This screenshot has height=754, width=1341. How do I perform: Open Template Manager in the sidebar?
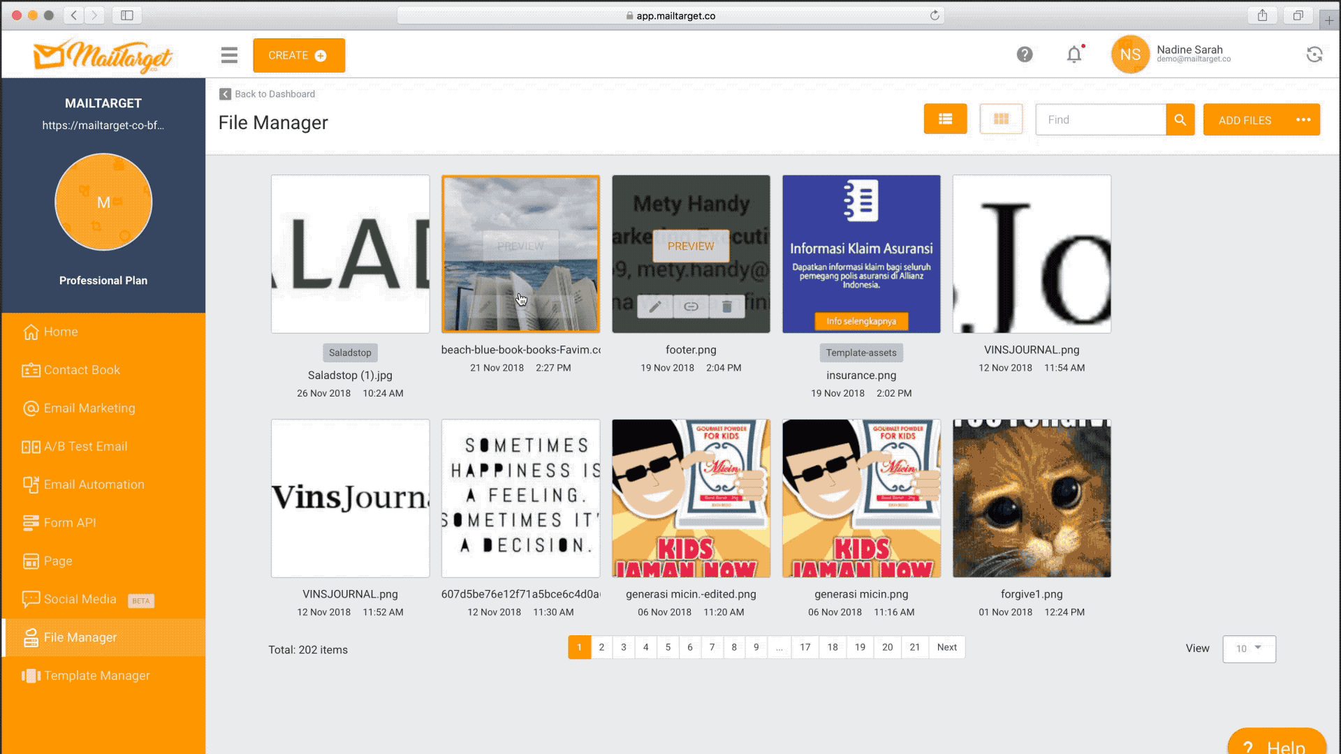click(96, 676)
